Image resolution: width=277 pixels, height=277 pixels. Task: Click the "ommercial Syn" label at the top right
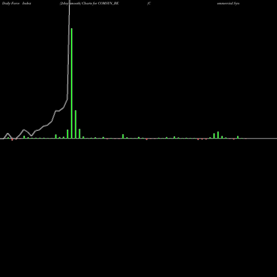pos(228,3)
